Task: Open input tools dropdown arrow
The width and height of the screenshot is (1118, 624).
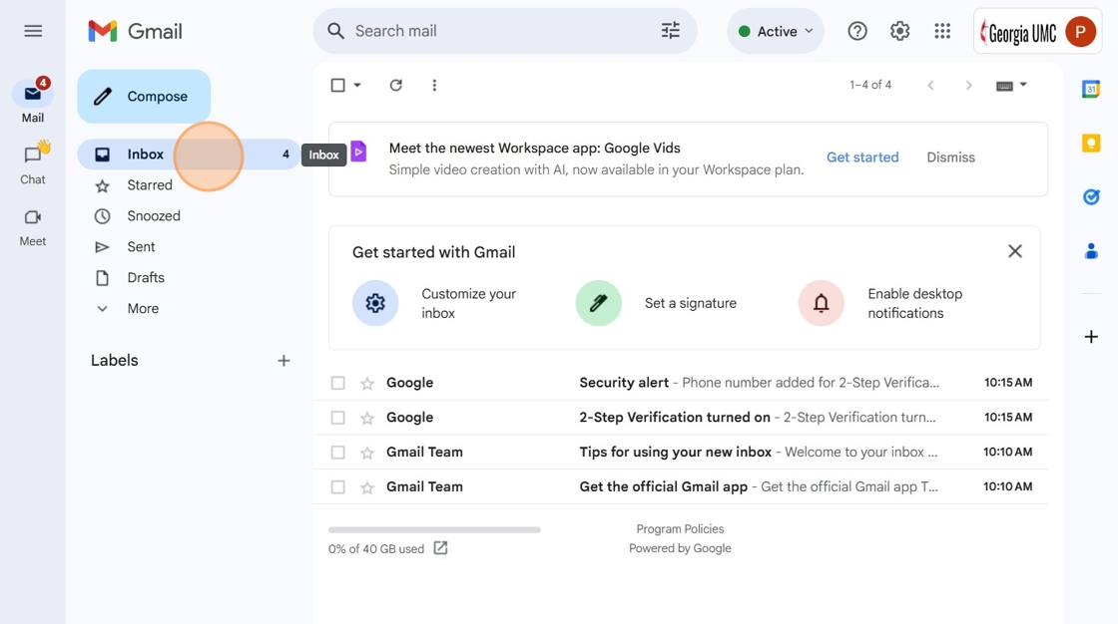Action: (1023, 86)
